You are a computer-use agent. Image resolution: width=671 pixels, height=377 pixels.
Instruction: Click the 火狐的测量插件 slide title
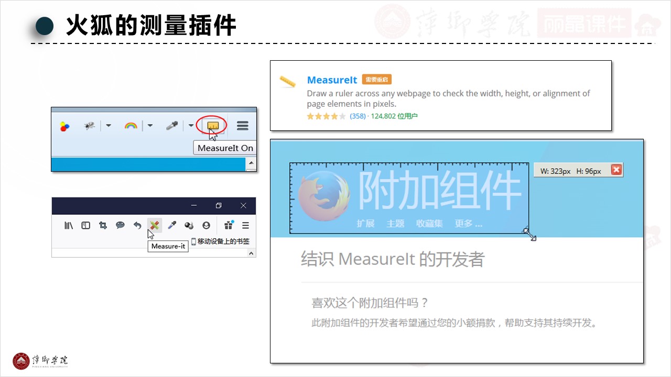pyautogui.click(x=151, y=25)
